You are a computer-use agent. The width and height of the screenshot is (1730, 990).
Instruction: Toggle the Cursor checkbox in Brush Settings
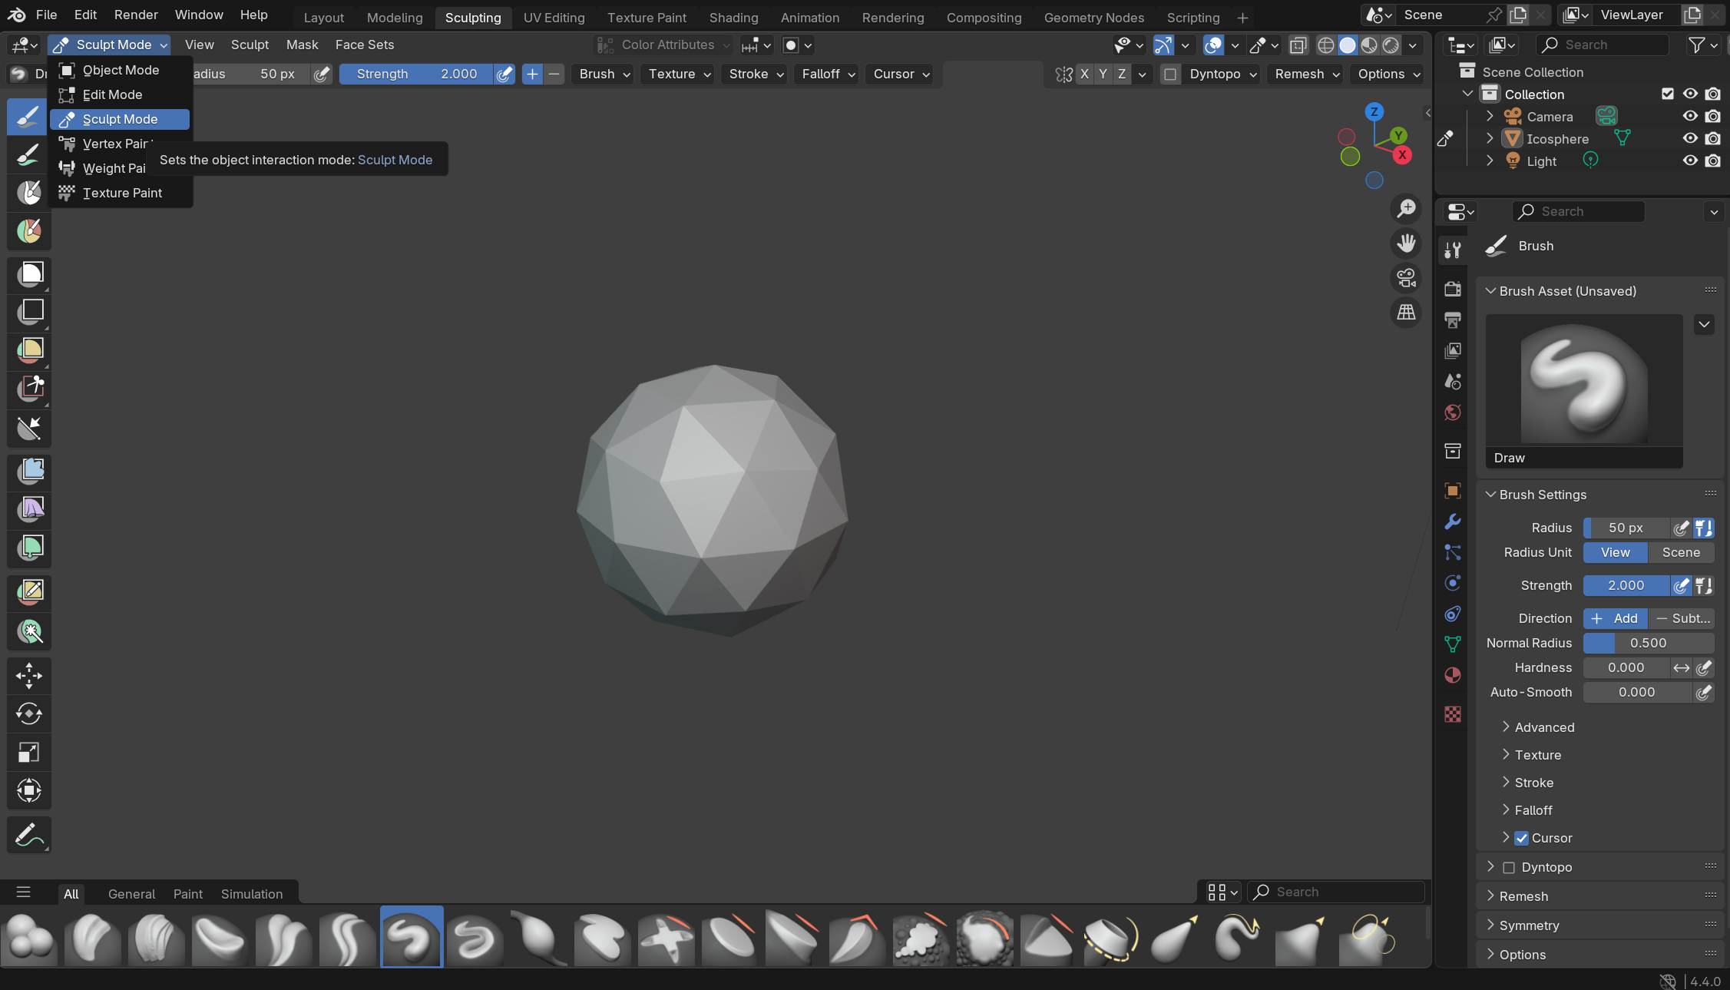point(1521,838)
